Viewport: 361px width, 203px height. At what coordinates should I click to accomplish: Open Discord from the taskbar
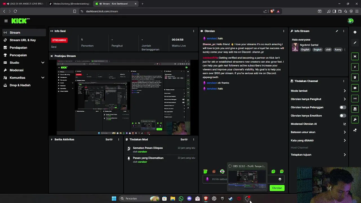189,198
